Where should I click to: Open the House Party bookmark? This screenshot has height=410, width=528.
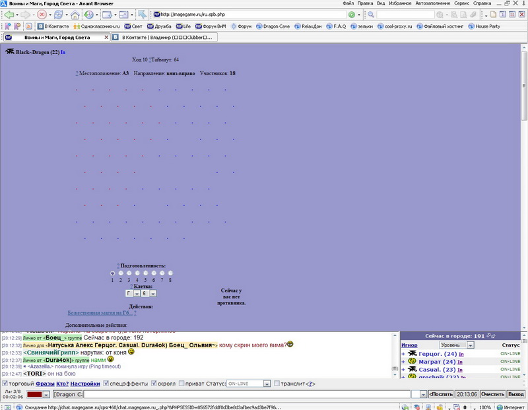484,26
